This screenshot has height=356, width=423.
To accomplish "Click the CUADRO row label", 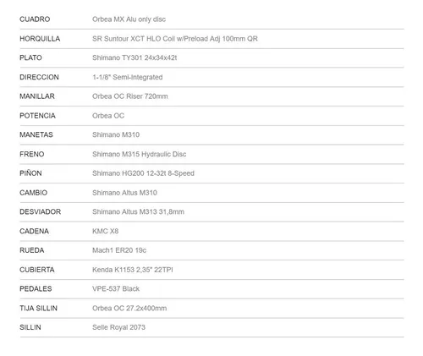I will pyautogui.click(x=35, y=19).
